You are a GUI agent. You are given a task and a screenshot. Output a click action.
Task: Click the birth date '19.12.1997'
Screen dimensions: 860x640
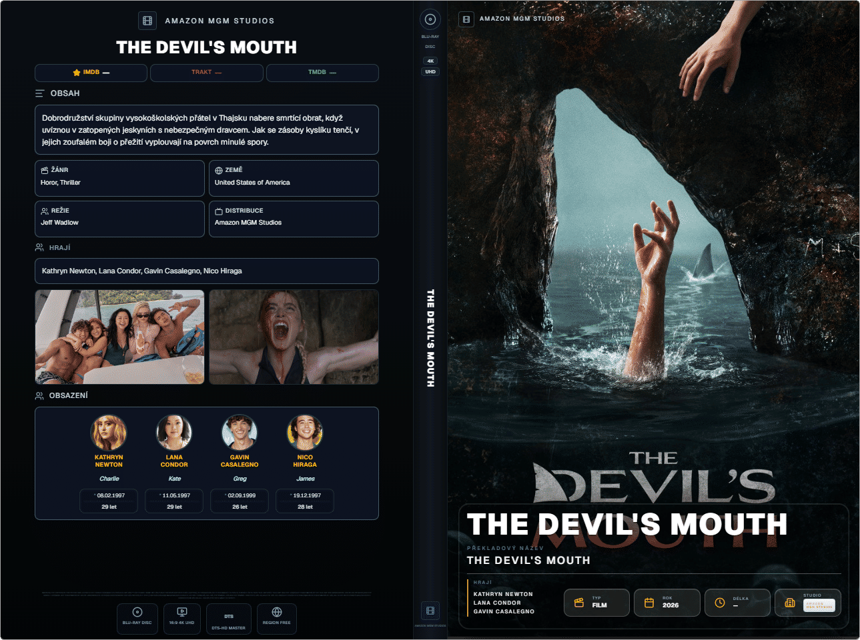tap(307, 496)
